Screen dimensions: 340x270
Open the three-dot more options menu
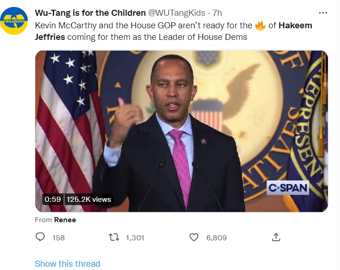[323, 13]
